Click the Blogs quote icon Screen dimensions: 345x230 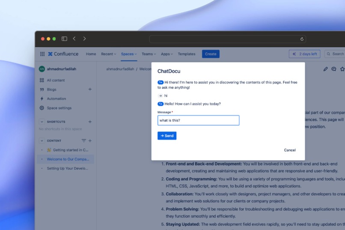[42, 90]
